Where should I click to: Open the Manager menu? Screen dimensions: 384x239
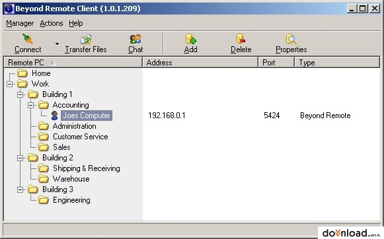[20, 23]
